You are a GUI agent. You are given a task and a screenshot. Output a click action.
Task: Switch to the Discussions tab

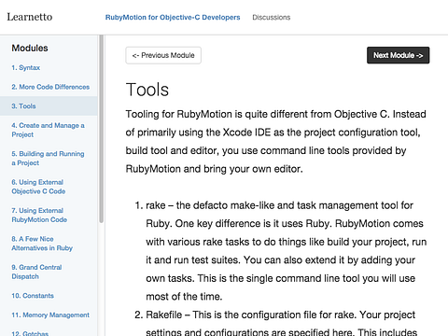[272, 18]
